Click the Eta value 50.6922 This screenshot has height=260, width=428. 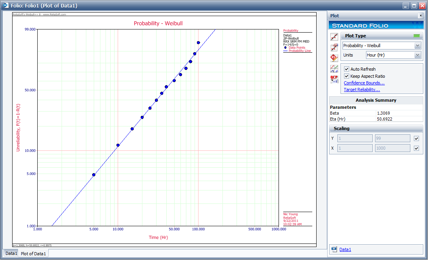point(384,119)
